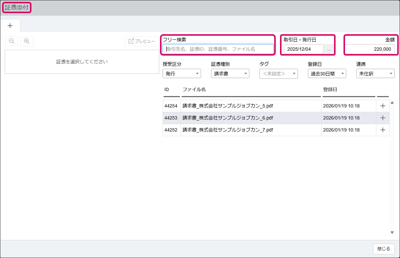Expand the 連携 dropdown
400x258 pixels.
pyautogui.click(x=375, y=74)
